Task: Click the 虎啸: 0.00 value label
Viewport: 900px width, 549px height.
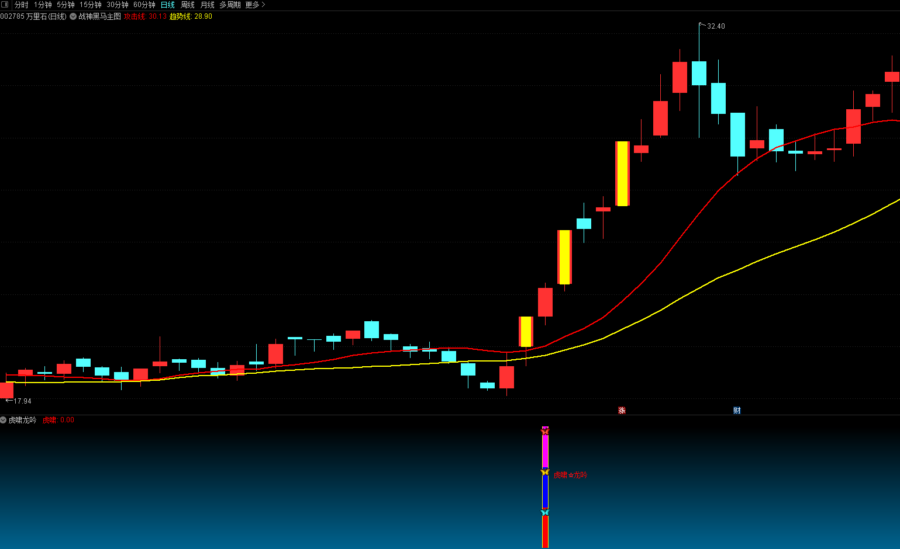Action: tap(58, 420)
